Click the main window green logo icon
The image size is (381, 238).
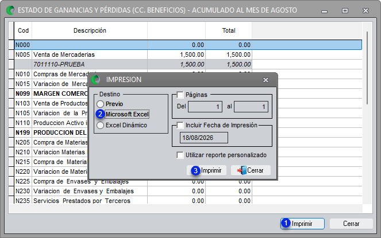(x=11, y=10)
